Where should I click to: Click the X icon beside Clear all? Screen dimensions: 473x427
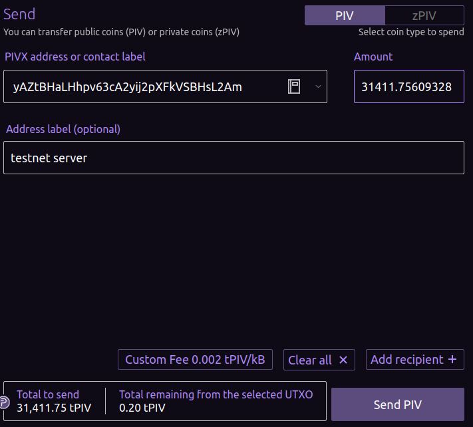pos(343,360)
